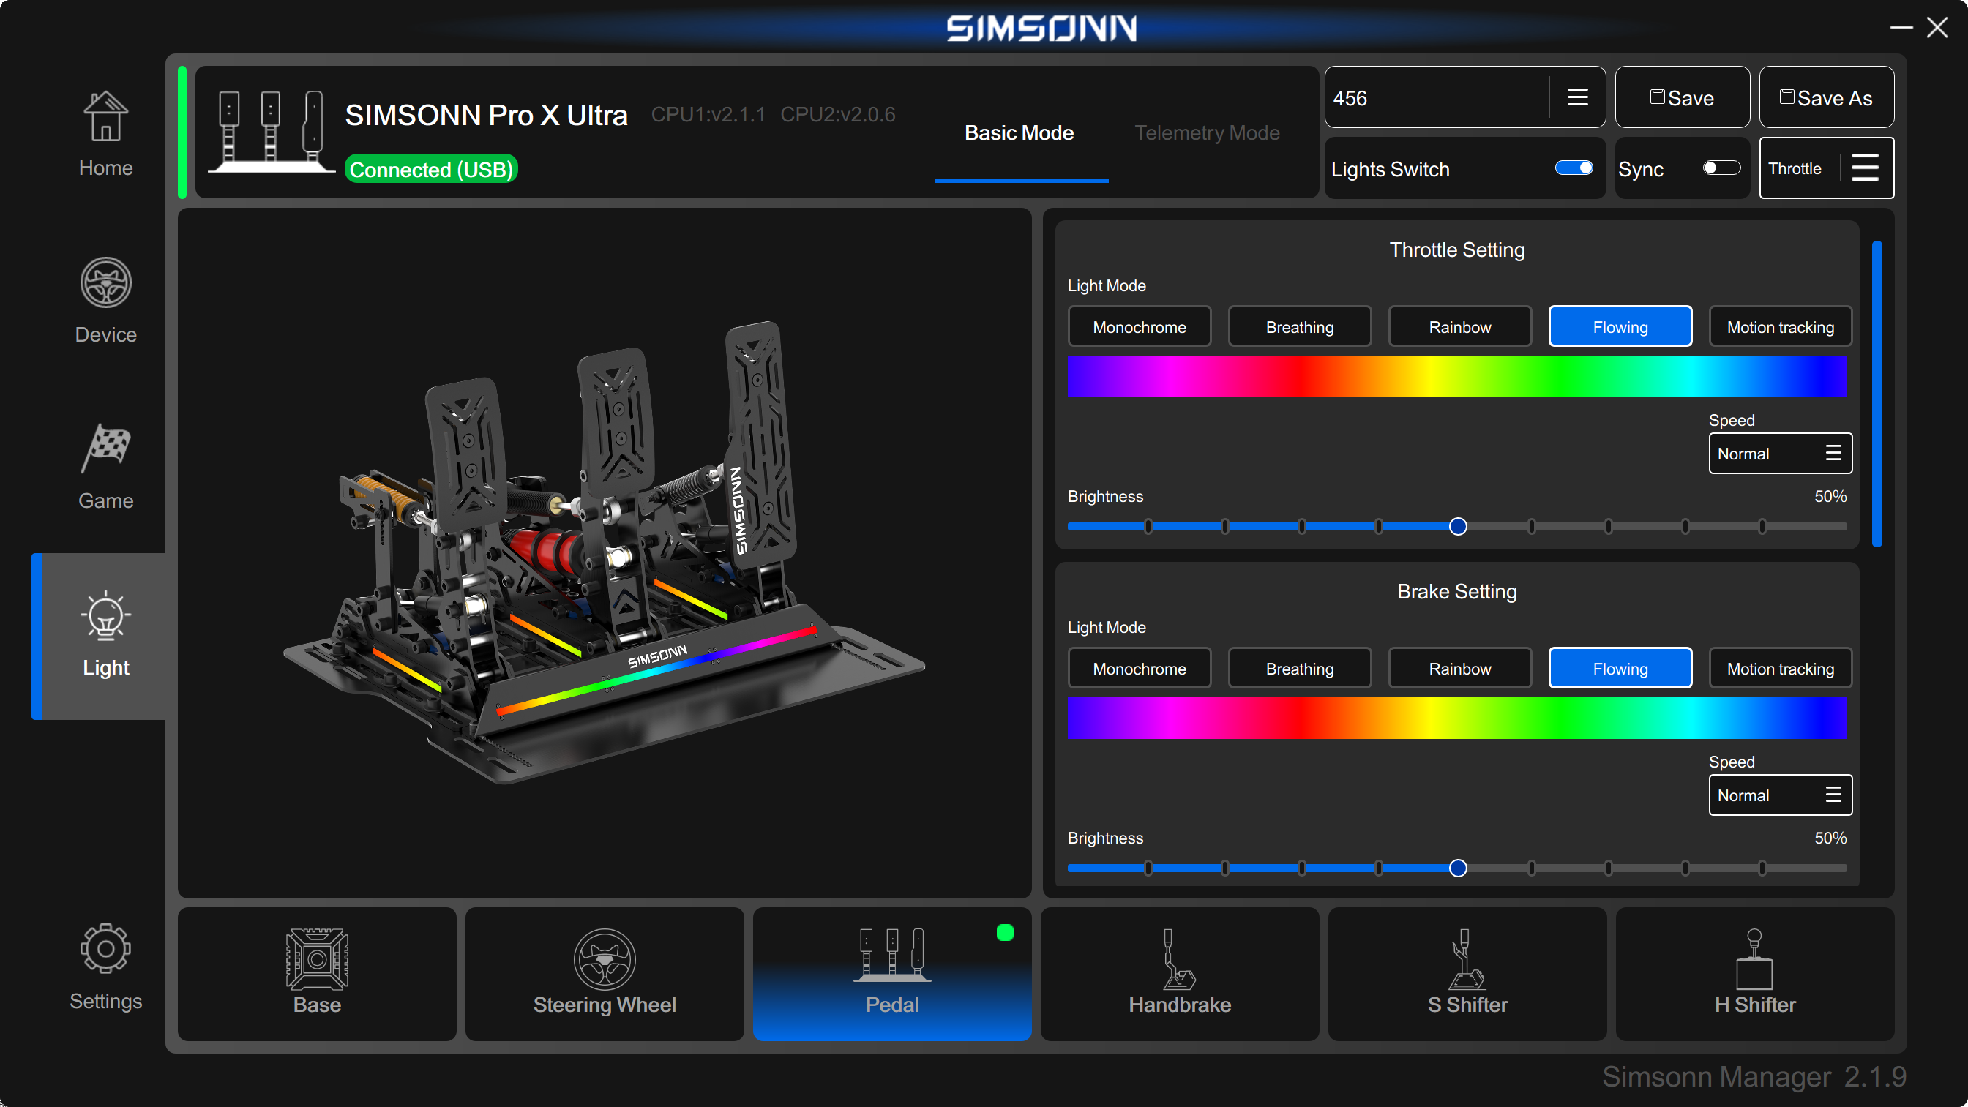Select Throttle Breathing light mode
The width and height of the screenshot is (1968, 1107).
tap(1300, 327)
